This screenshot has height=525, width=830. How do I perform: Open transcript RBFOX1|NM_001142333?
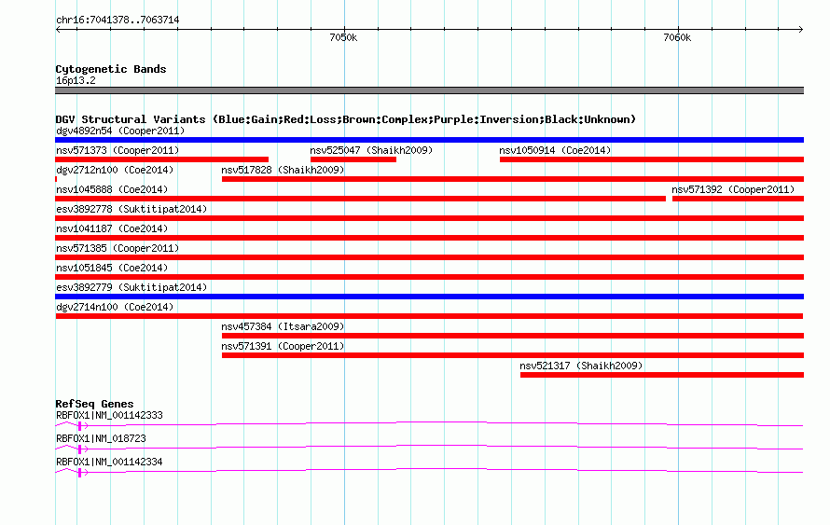(x=109, y=416)
